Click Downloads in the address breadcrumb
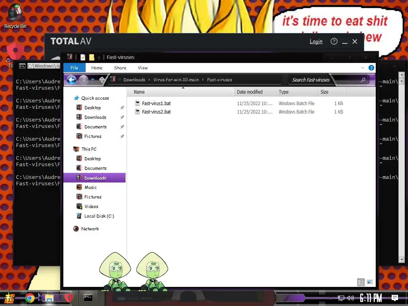Screen dimensions: 408x306 (x=134, y=80)
